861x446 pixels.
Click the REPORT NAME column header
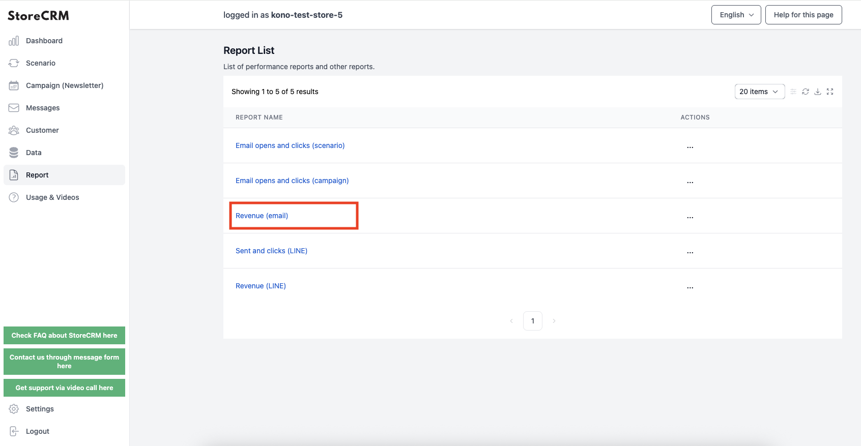tap(259, 117)
